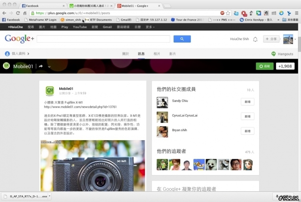Open the Citrix XenApp bookmark

tap(256, 20)
